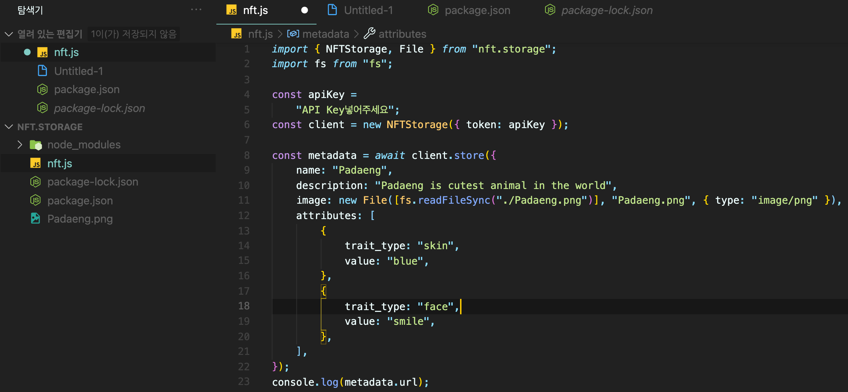The height and width of the screenshot is (392, 848).
Task: Click the Untitled-1 document icon in open editors
Action: coord(42,71)
